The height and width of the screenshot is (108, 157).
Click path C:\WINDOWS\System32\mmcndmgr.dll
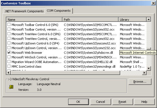[x=90, y=67]
